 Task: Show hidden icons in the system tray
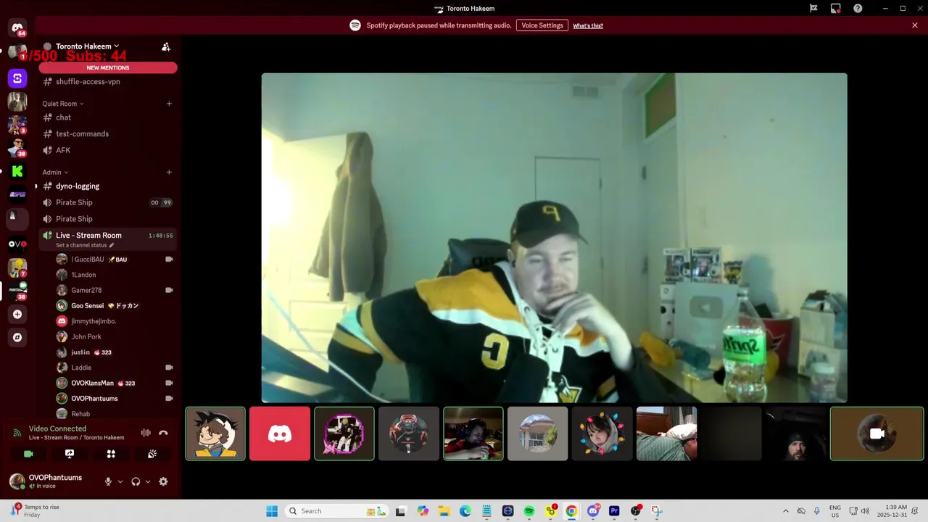(x=785, y=511)
